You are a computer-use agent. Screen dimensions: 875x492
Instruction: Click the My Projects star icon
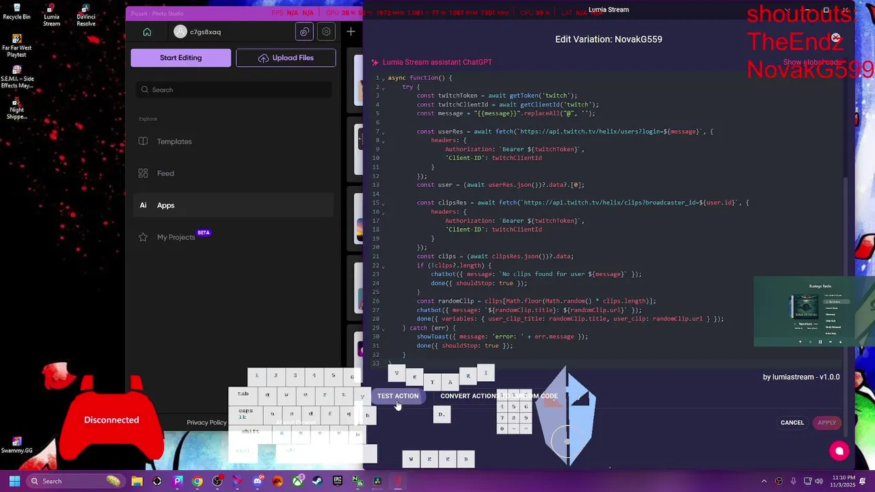[x=143, y=237]
